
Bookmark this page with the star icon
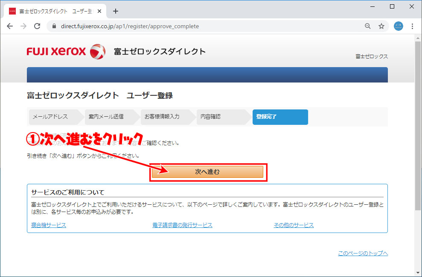[x=381, y=26]
